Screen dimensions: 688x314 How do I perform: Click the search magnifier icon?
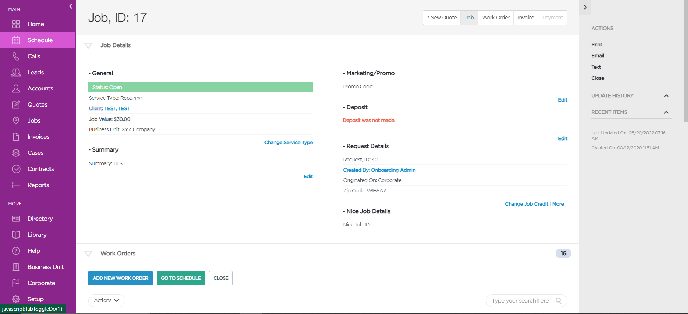pos(558,301)
